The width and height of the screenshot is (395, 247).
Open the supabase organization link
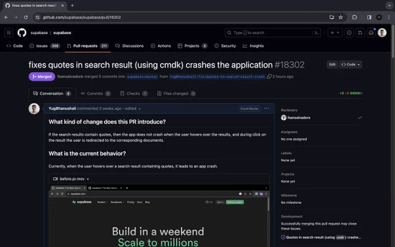39,33
